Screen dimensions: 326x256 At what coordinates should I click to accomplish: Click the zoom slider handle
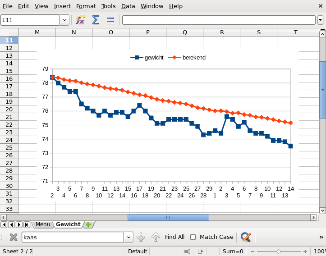pos(279,251)
